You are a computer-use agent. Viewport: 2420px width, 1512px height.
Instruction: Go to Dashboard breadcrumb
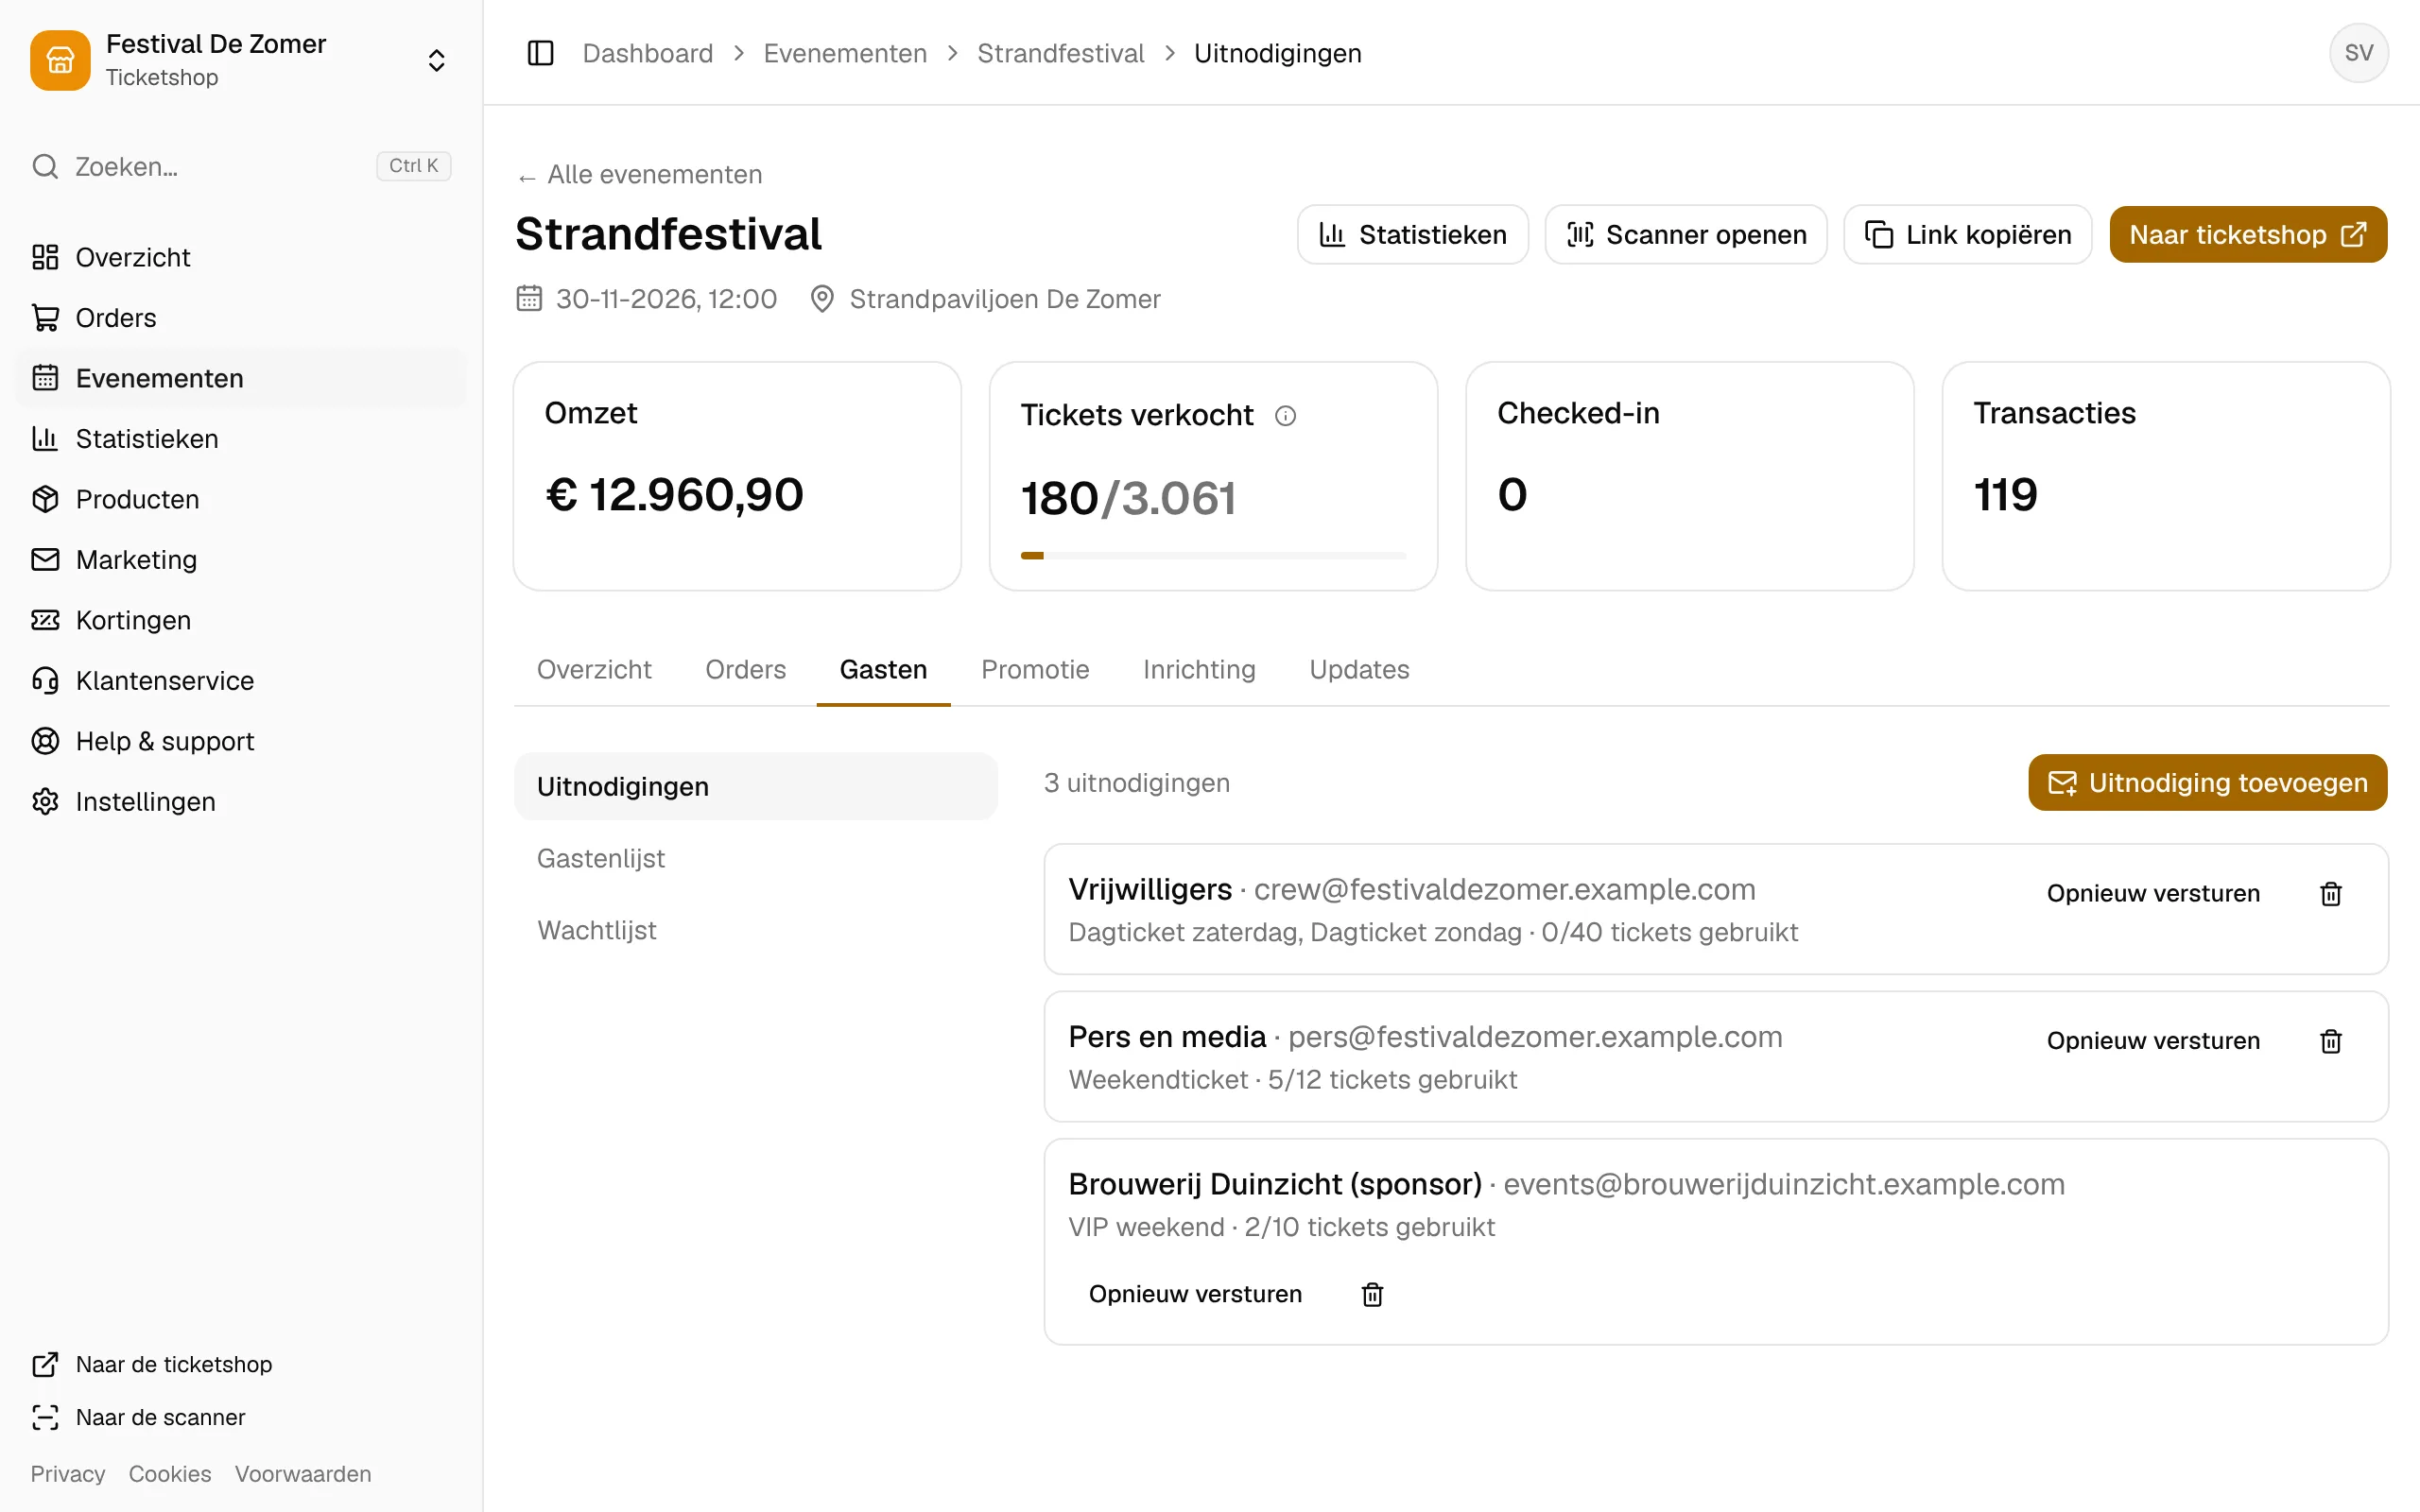pyautogui.click(x=648, y=53)
